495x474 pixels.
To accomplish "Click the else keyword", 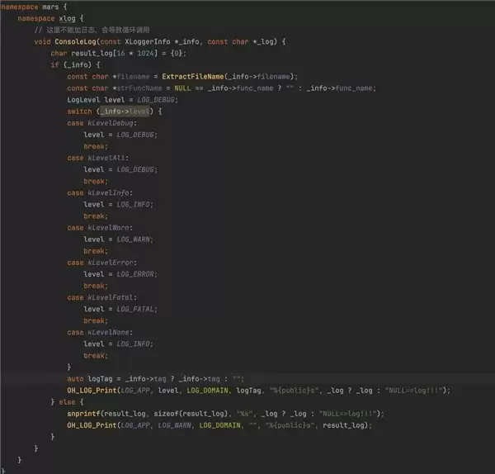I will (67, 401).
